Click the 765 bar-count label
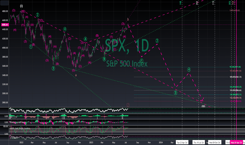 pos(233,3)
